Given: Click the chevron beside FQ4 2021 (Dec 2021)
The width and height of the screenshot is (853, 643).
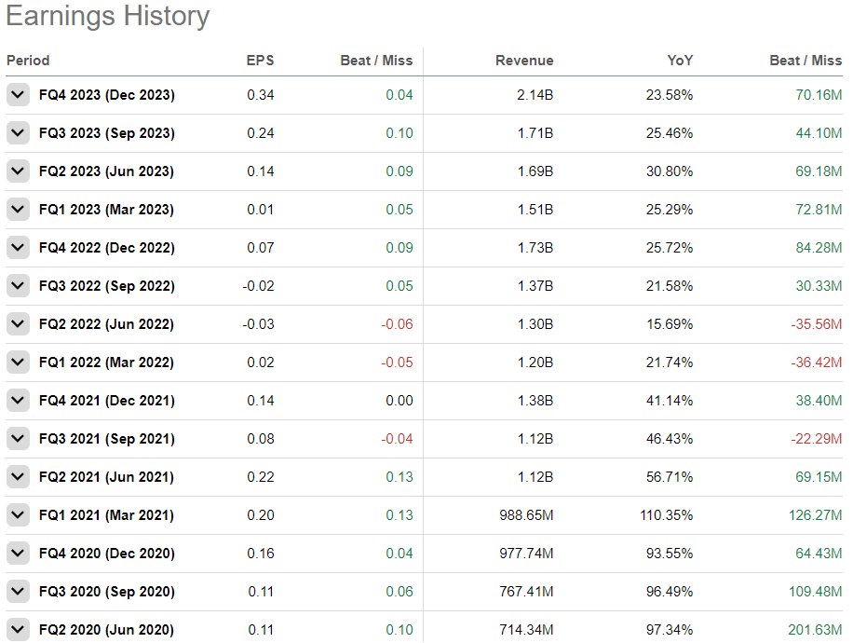Looking at the screenshot, I should tap(18, 400).
